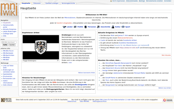Click the red Hilfe link for newcomers
This screenshot has height=109, width=174.
[x=55, y=82]
